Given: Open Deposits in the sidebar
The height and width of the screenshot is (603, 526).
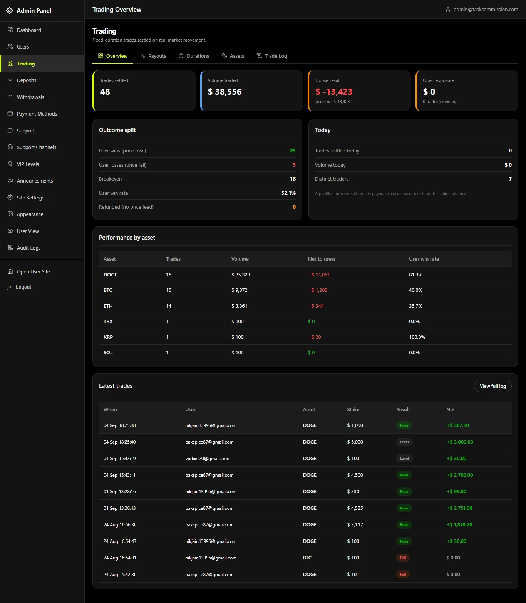Looking at the screenshot, I should click(x=42, y=80).
